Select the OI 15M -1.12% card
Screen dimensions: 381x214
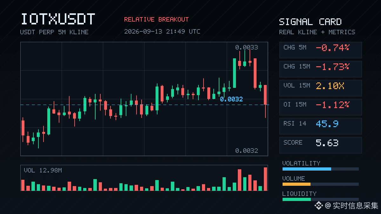click(320, 107)
